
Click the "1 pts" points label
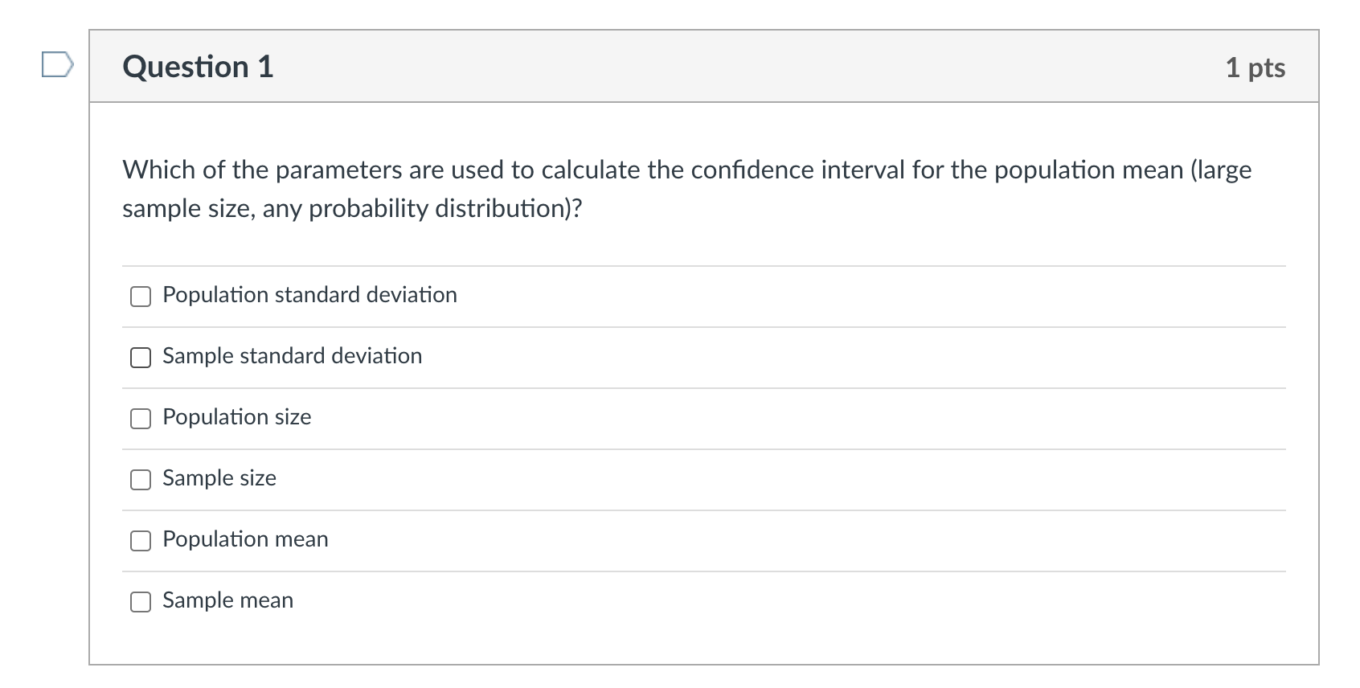1255,68
